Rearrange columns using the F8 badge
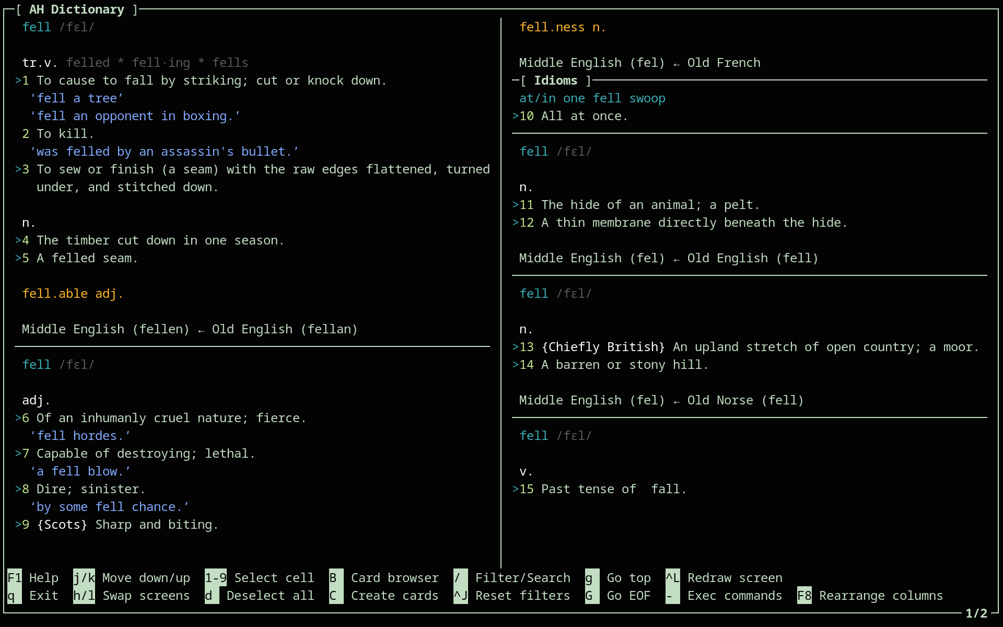 804,596
